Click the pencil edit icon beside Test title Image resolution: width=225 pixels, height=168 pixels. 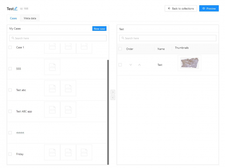(x=16, y=8)
